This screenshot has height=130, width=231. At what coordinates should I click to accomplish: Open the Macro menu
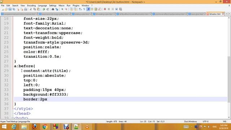click(x=61, y=5)
